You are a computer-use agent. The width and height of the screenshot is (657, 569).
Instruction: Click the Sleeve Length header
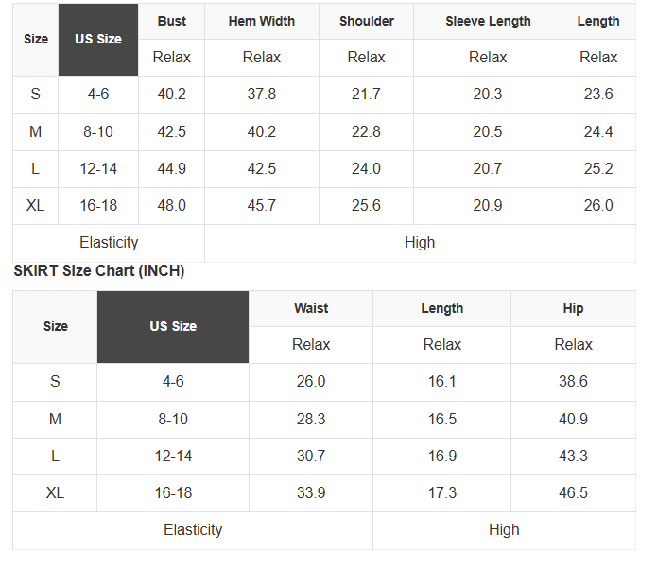(x=488, y=21)
